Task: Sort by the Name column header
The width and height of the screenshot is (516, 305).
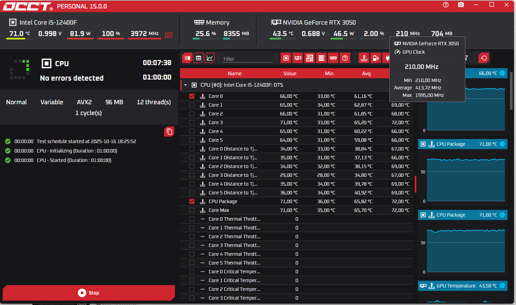Action: [234, 73]
